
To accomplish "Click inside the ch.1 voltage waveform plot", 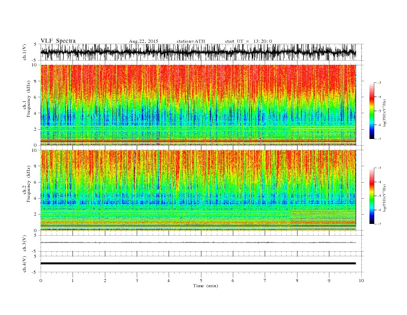I will 202,52.
